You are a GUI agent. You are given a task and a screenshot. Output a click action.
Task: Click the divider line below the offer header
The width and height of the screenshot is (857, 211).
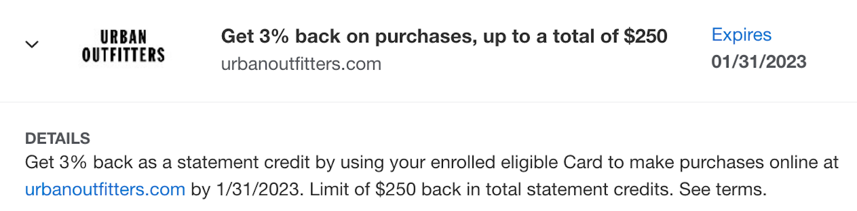coord(428,102)
